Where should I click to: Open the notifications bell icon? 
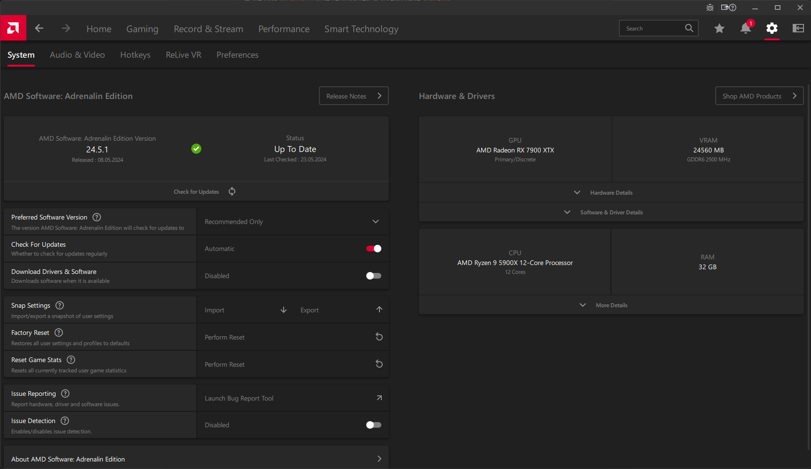tap(746, 28)
